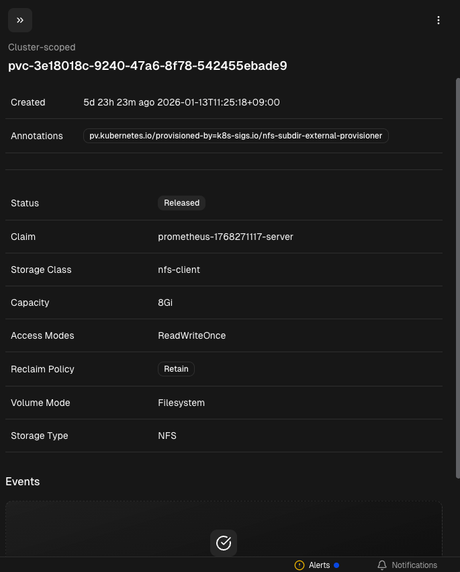Viewport: 460px width, 572px height.
Task: Click the ReadWriteOnce access mode value
Action: pyautogui.click(x=191, y=335)
